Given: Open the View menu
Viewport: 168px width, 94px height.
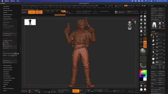Looking at the screenshot, I should click(18, 1).
